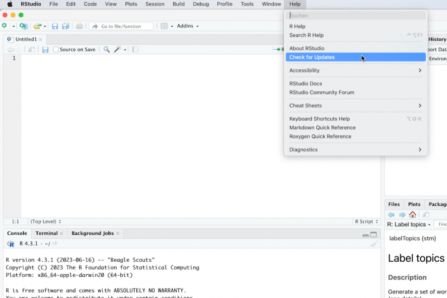Open the R Script file type selector
Screen dimensions: 447x298
[x=367, y=221]
